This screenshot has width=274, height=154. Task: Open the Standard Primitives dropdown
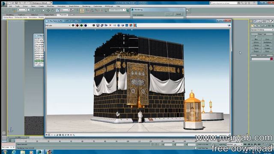pos(262,30)
